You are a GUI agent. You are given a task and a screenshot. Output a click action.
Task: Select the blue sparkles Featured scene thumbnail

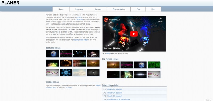tap(80, 54)
